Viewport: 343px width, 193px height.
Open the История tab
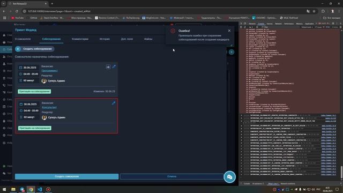click(x=105, y=39)
